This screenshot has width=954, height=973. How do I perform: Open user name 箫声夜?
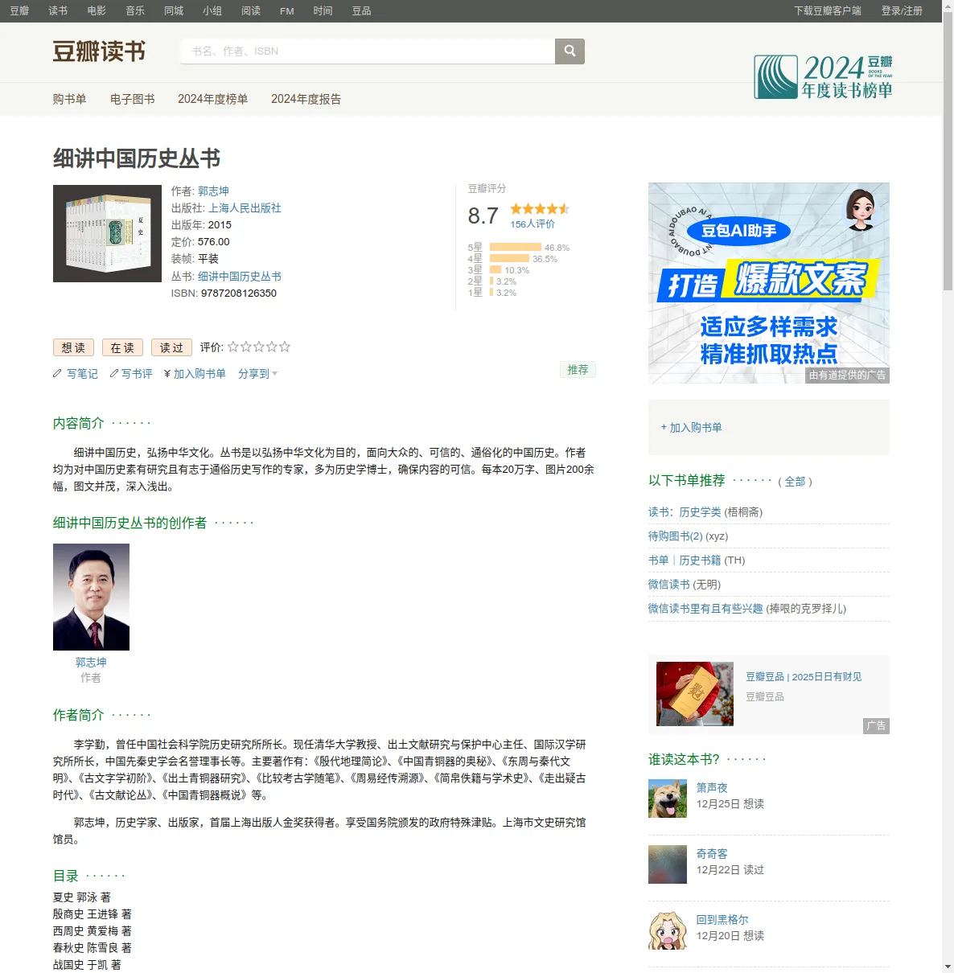pos(712,788)
